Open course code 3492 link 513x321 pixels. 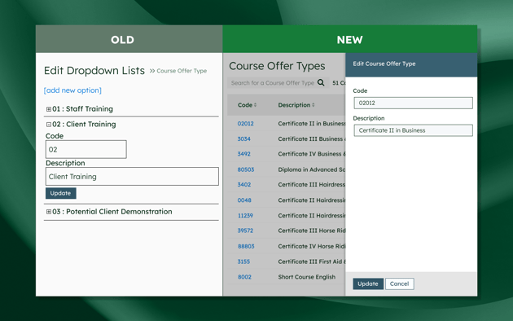click(x=243, y=154)
